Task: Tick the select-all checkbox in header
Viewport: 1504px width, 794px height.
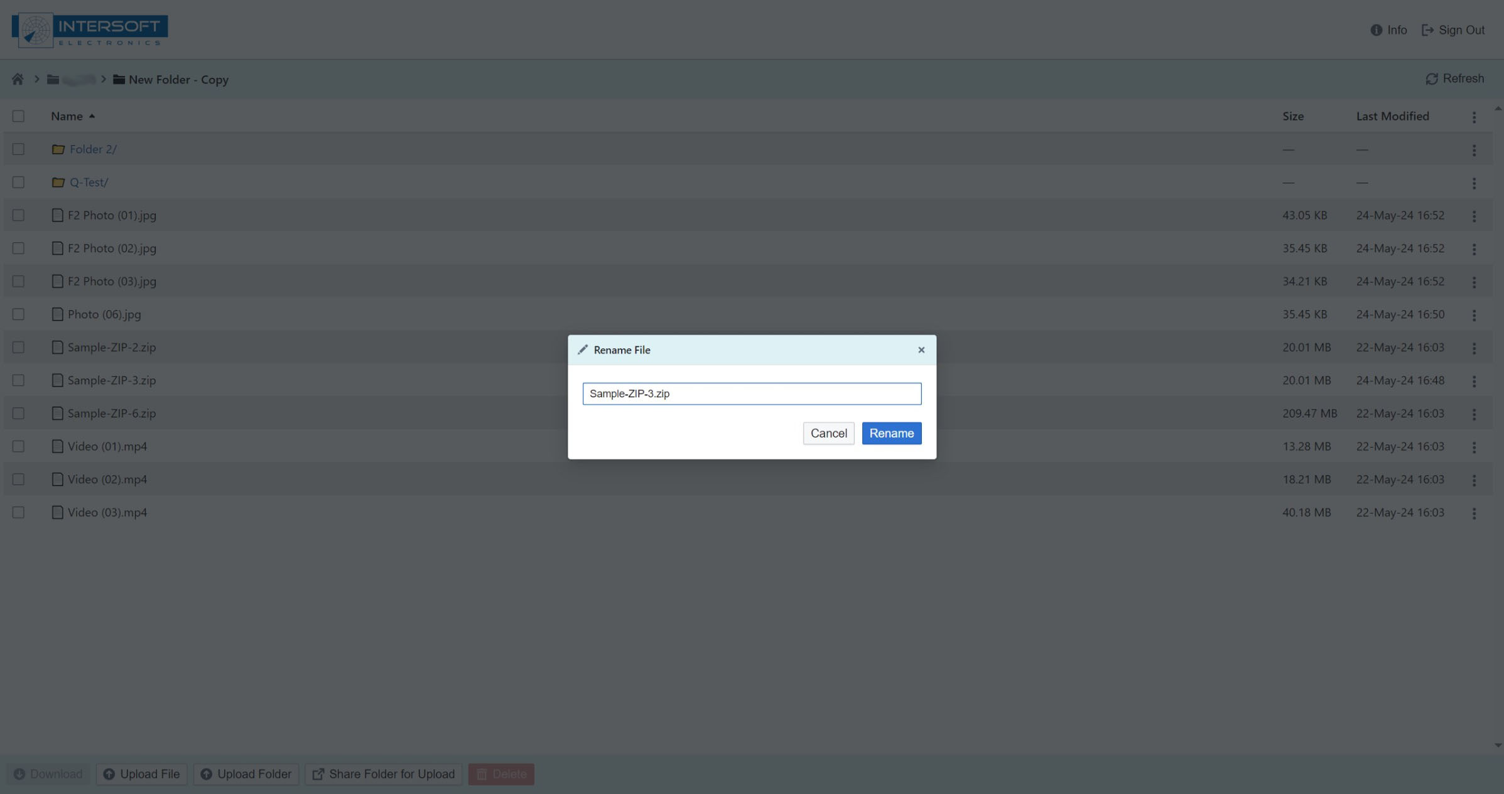Action: 18,116
